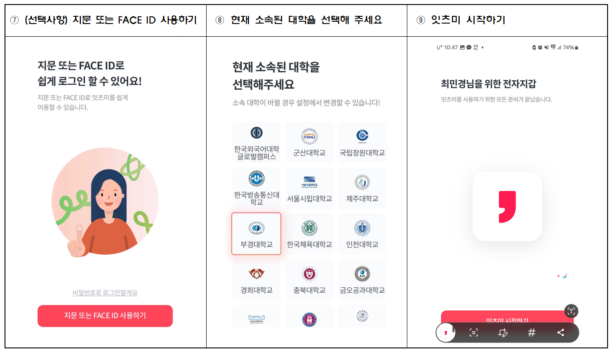Tap the scroll capture double-arrow icon
613x352 pixels.
point(473,333)
